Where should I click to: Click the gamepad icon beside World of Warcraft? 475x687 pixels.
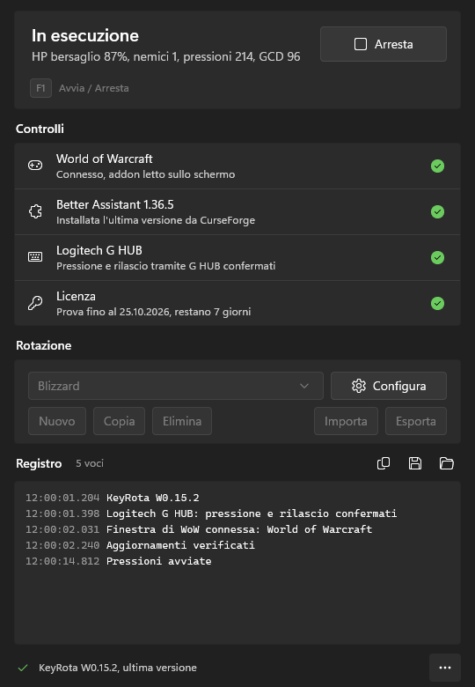click(35, 166)
